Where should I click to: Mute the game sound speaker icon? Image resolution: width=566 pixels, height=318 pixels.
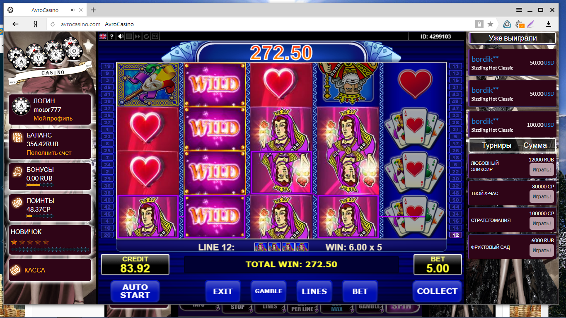pyautogui.click(x=121, y=36)
